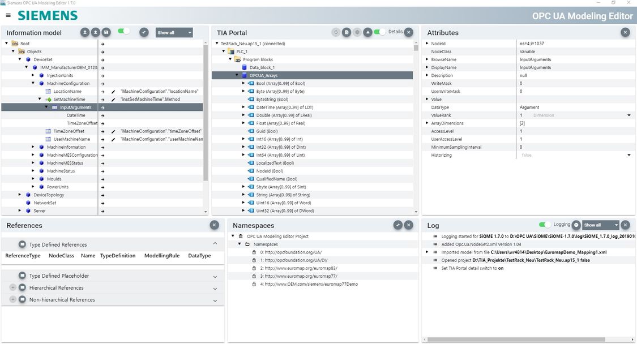Click the TypeDefinition column header in References

tap(118, 256)
